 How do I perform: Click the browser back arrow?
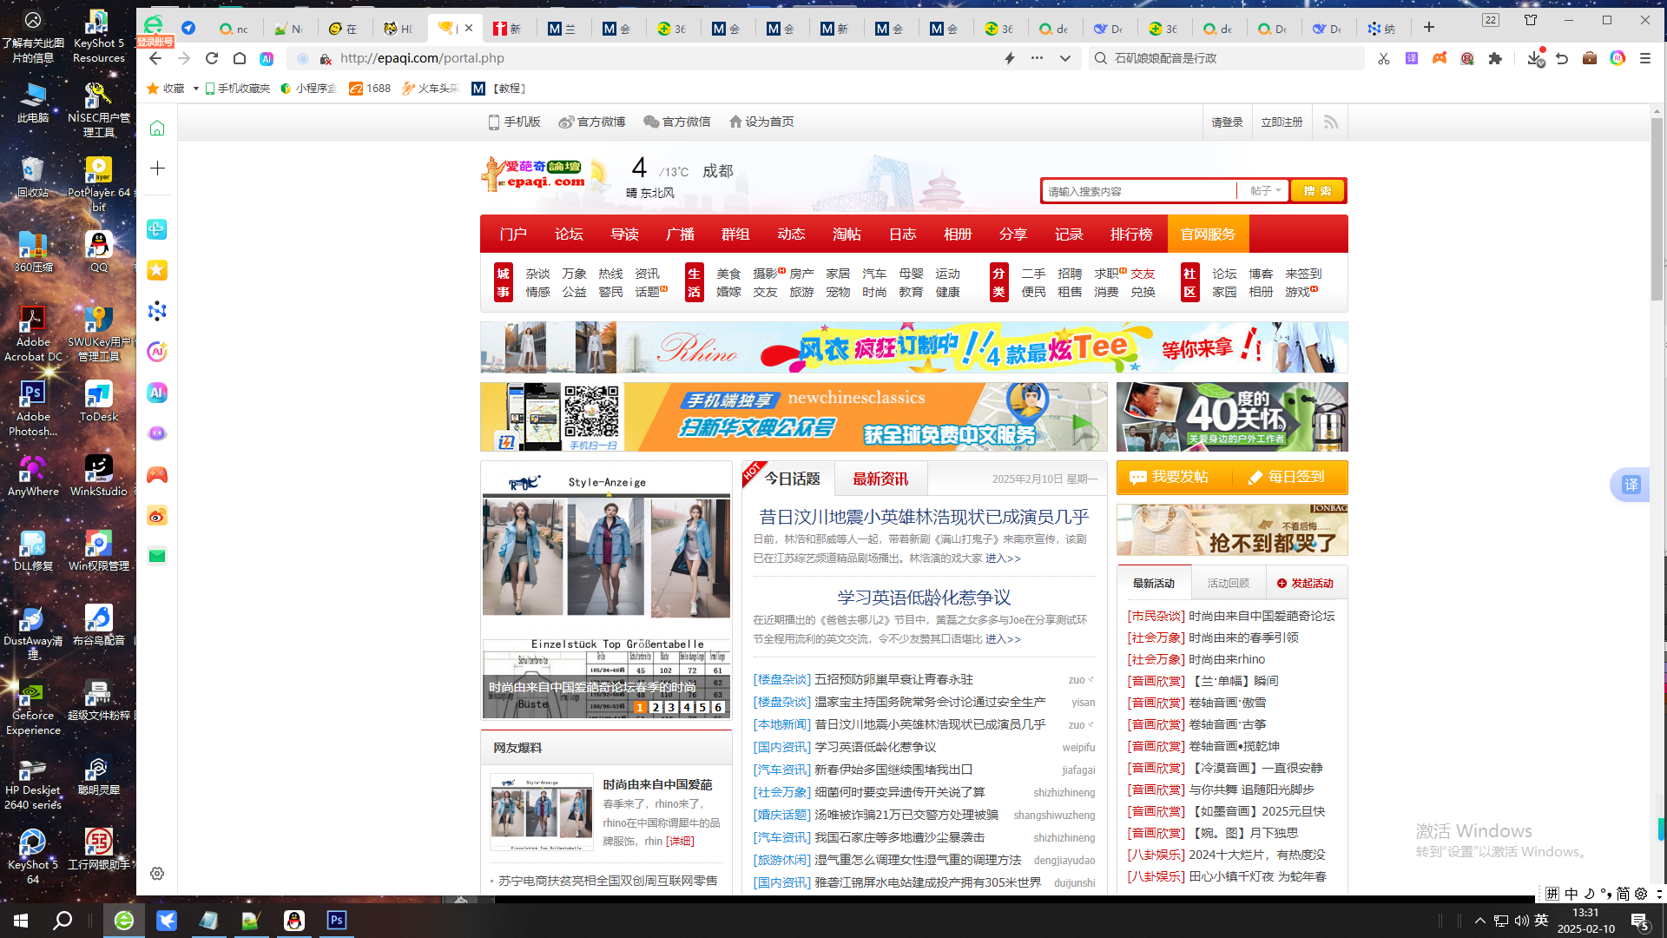pyautogui.click(x=155, y=58)
